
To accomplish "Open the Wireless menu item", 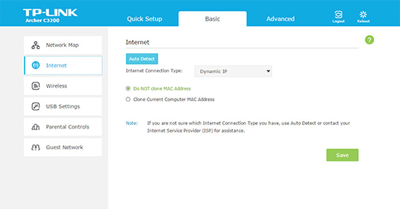I will [63, 86].
